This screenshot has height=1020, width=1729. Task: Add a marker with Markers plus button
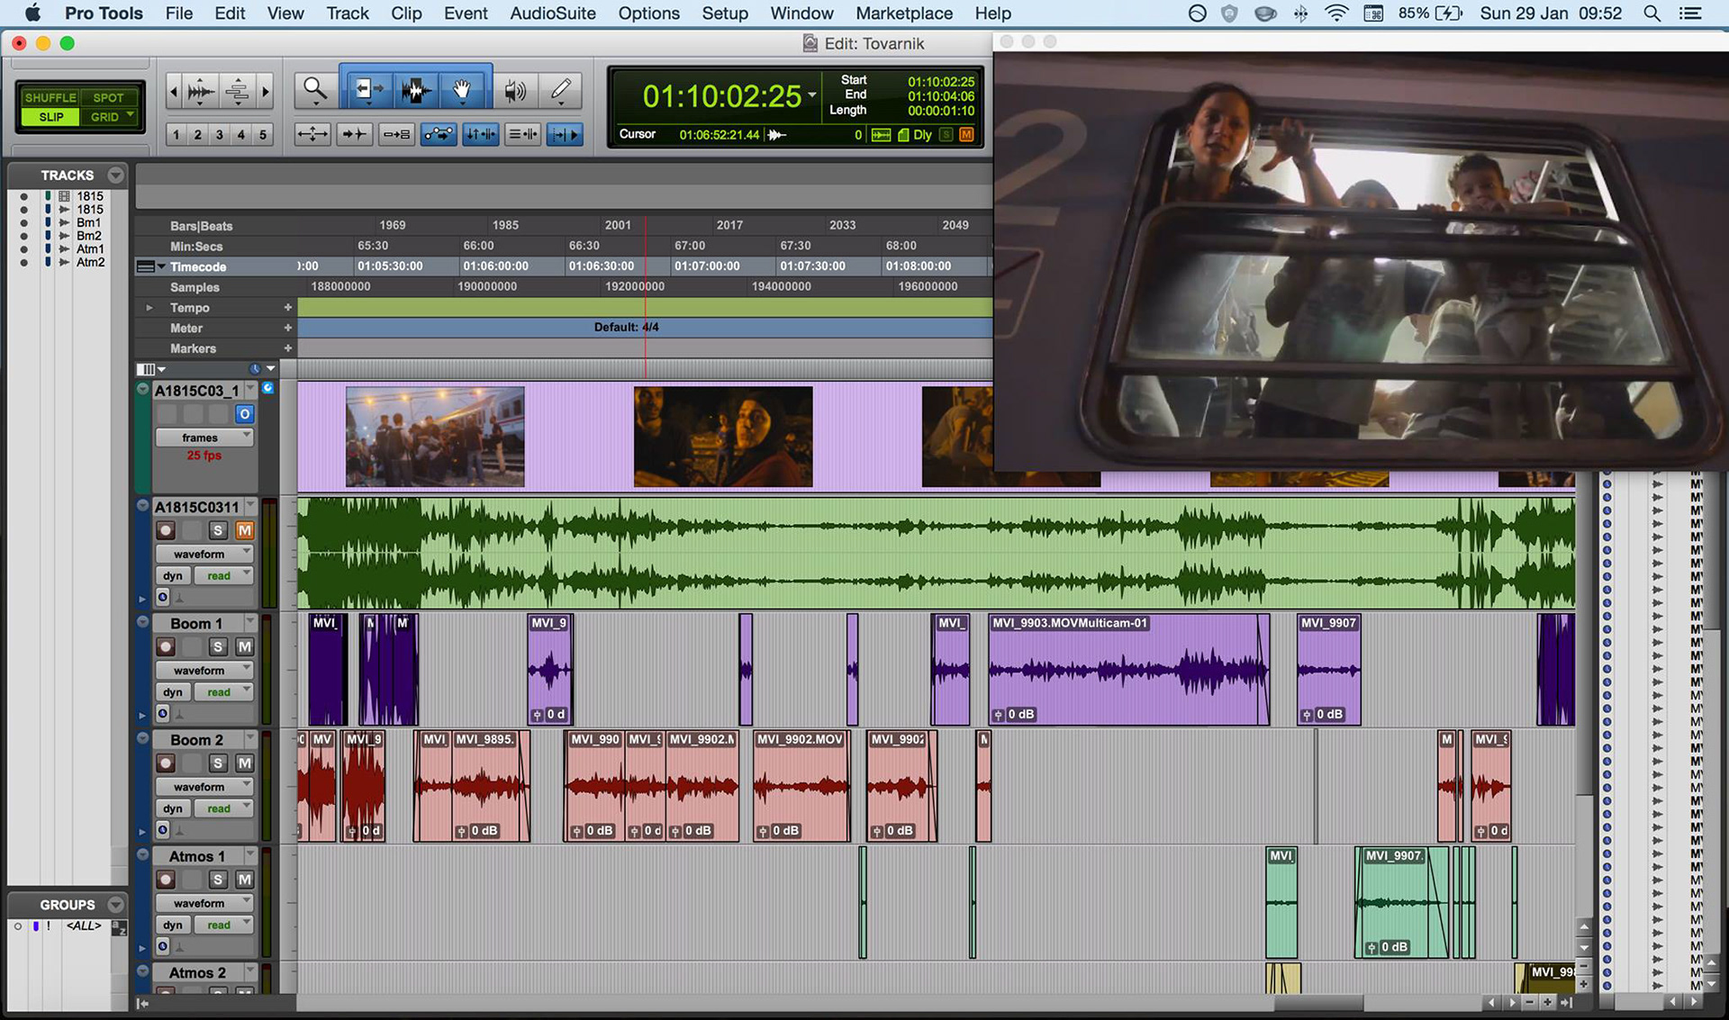coord(288,348)
